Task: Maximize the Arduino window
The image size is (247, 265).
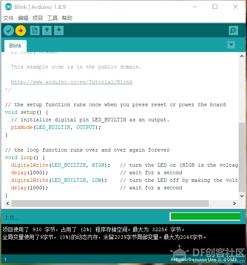Action: click(215, 7)
